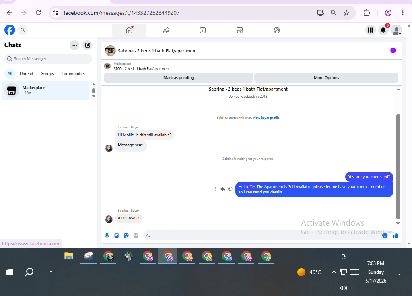Open site information icon in address bar
The height and width of the screenshot is (296, 412).
56,13
